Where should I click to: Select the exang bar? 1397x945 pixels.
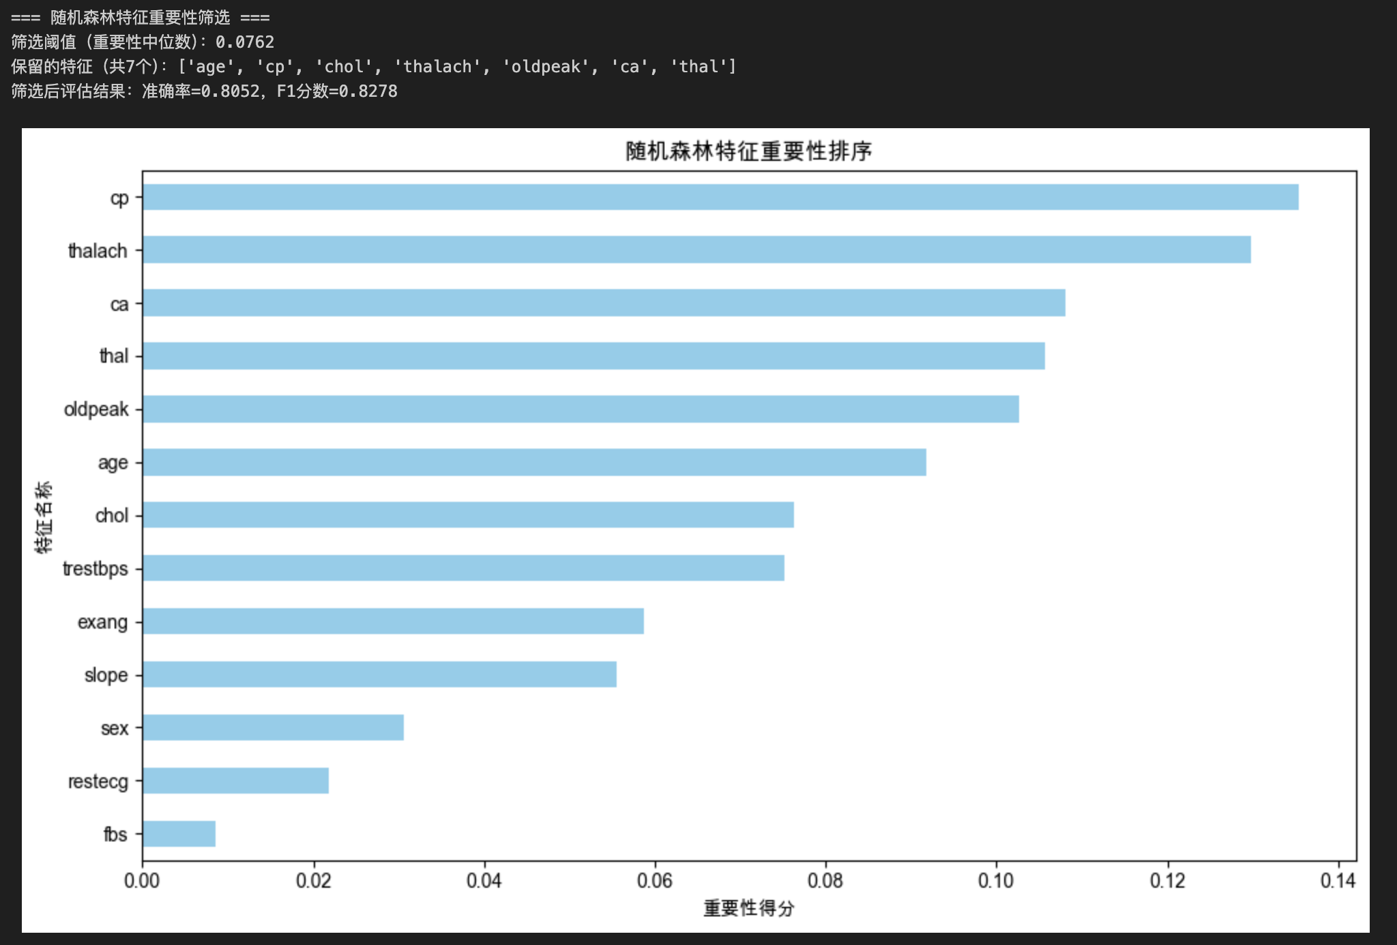(393, 621)
